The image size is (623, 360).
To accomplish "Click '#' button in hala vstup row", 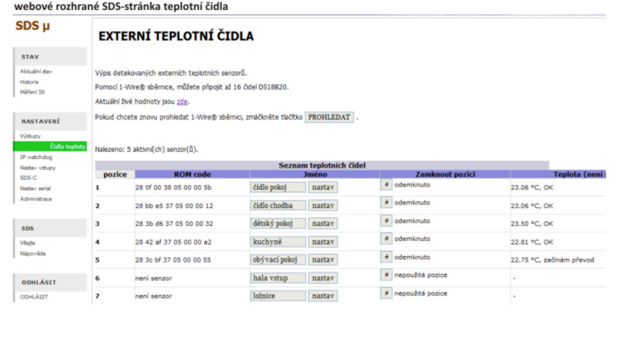I will point(386,275).
